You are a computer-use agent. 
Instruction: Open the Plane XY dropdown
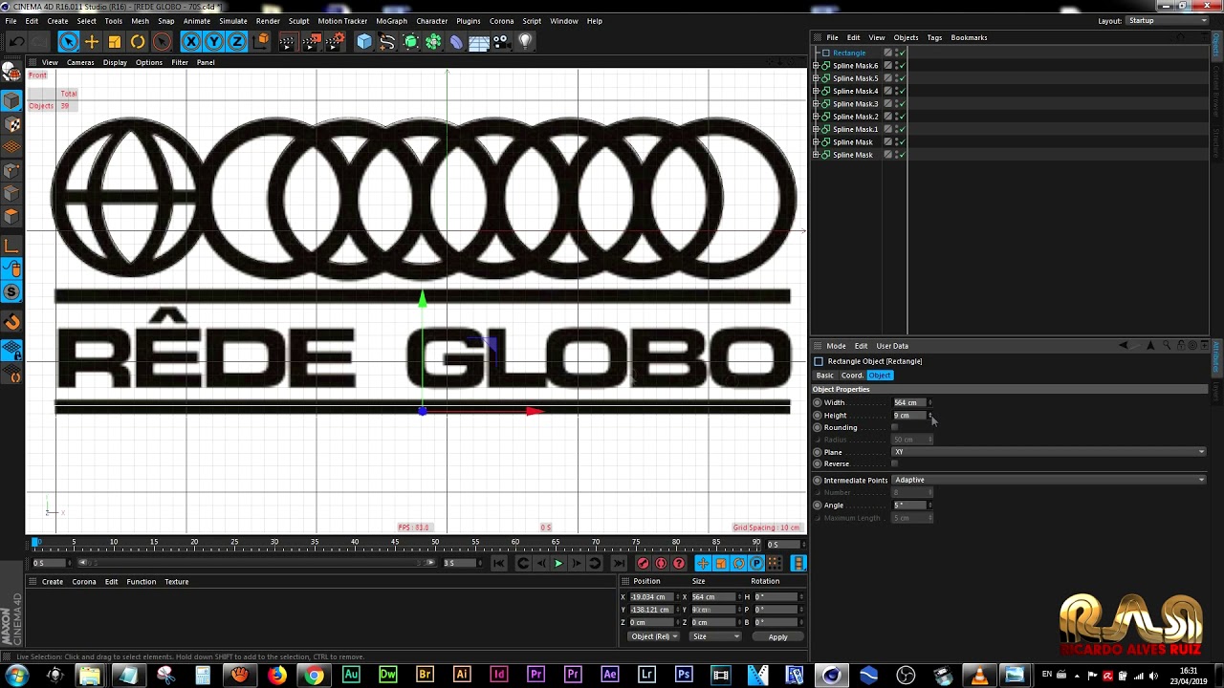point(1049,452)
